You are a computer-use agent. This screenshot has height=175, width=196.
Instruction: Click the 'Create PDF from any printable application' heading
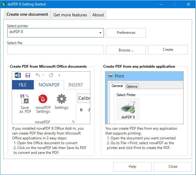[139, 66]
